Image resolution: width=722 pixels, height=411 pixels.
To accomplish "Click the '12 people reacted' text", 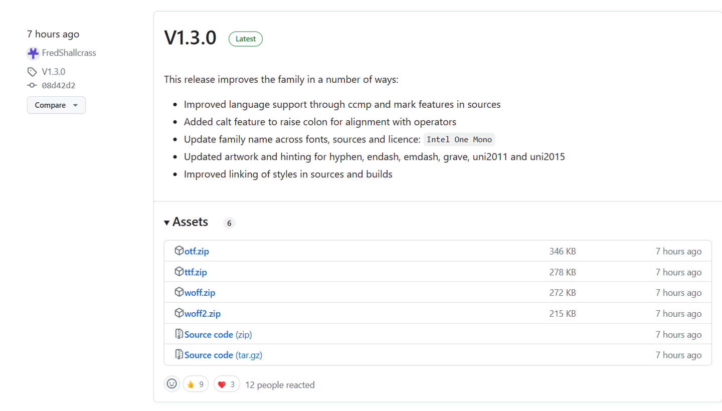I will click(279, 384).
